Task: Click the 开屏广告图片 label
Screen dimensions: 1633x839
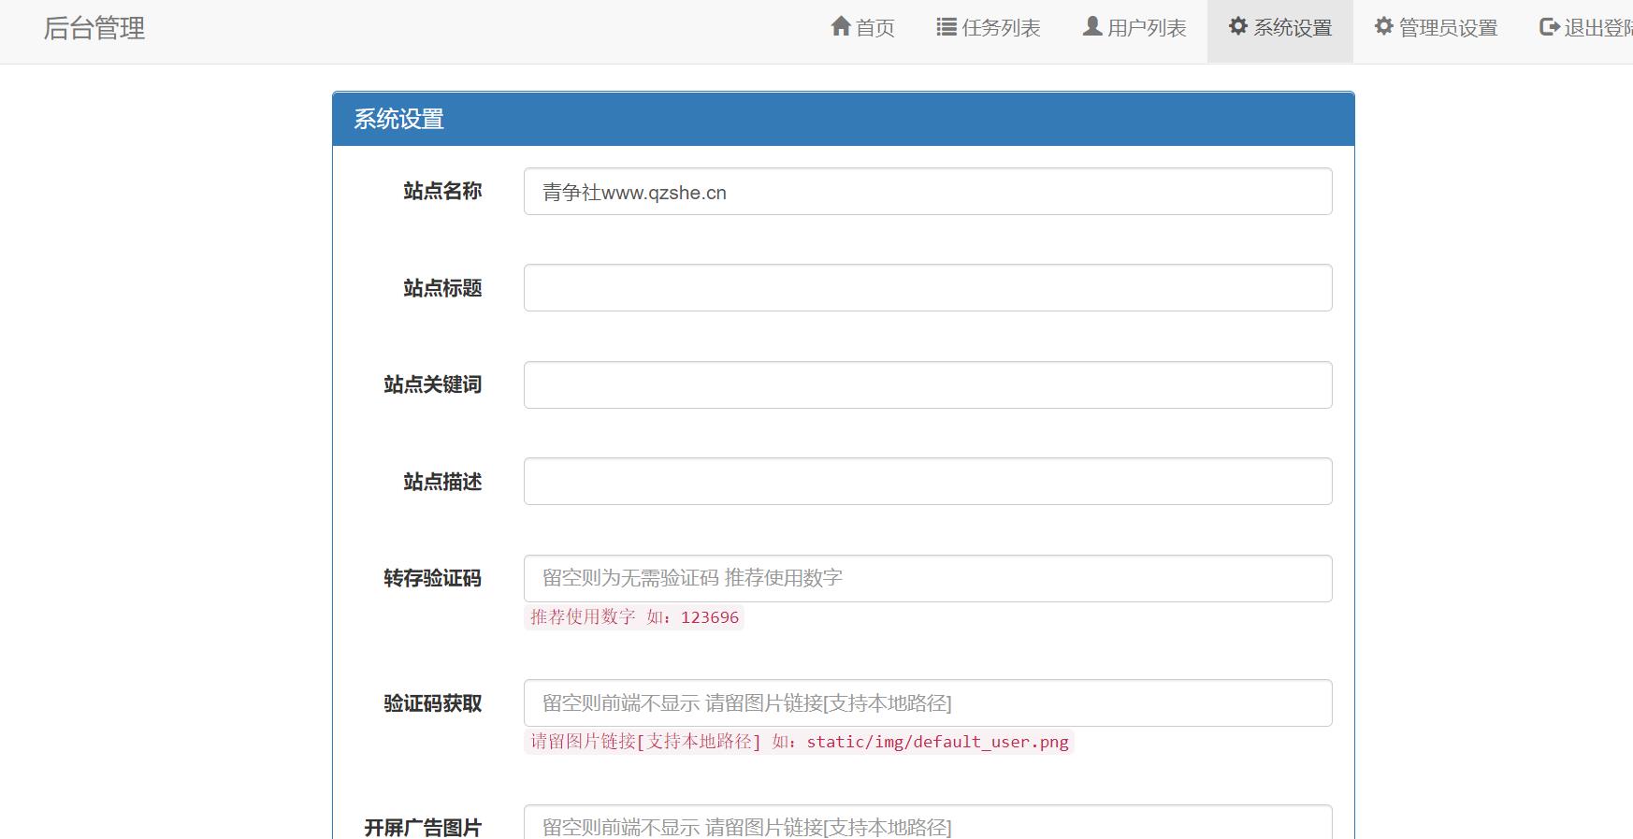Action: (x=423, y=828)
